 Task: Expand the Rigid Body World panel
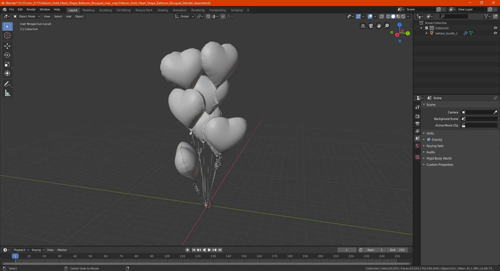439,158
